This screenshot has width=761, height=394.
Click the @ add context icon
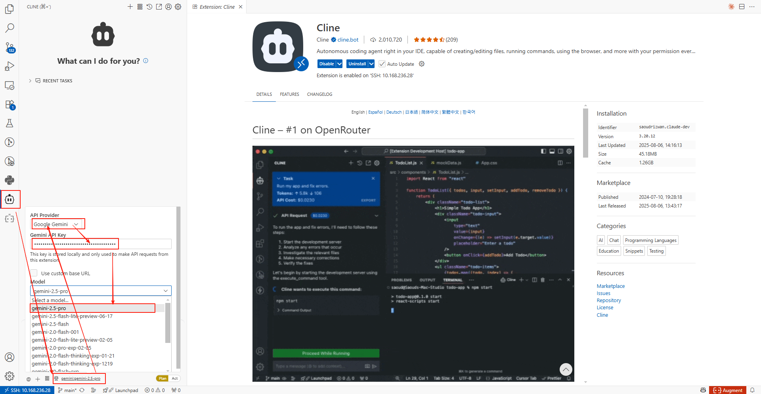point(29,379)
